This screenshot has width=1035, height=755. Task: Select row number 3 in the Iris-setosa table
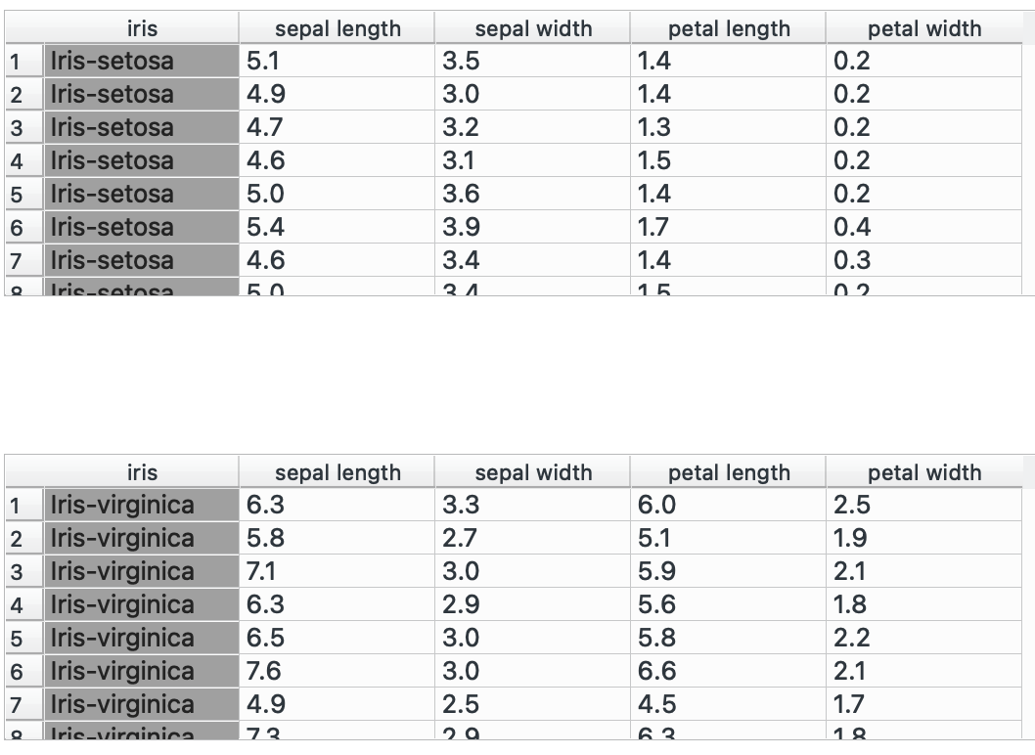pos(16,128)
